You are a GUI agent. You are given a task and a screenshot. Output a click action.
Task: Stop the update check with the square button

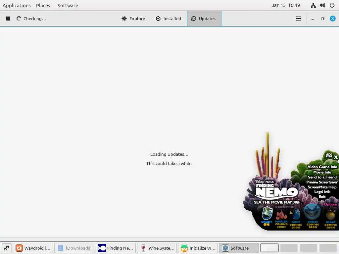coord(8,19)
